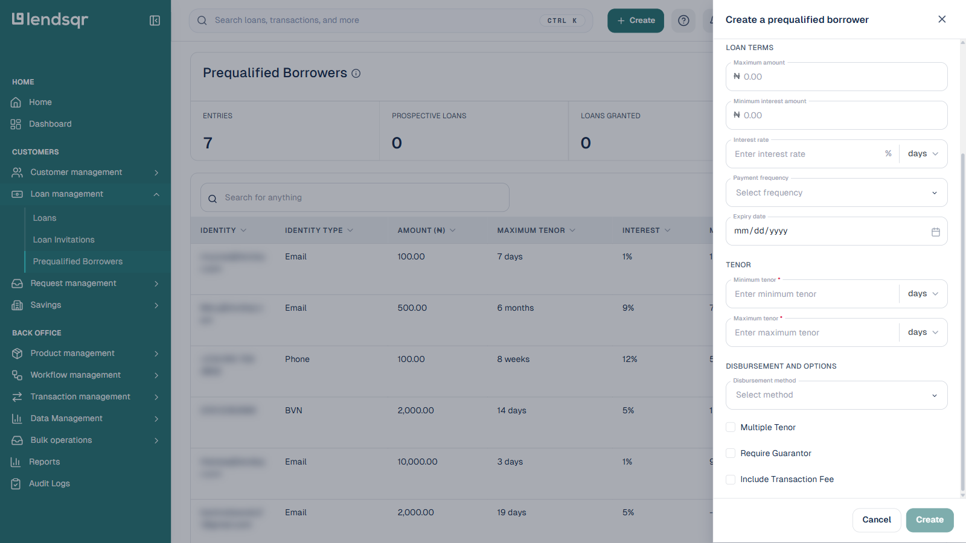Expand the Customer management chevron
The height and width of the screenshot is (543, 966).
pyautogui.click(x=156, y=173)
